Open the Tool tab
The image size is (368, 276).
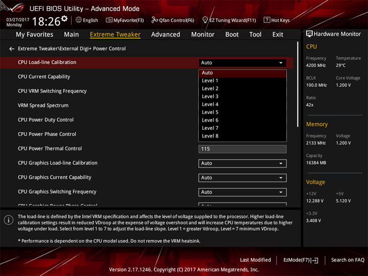(256, 35)
